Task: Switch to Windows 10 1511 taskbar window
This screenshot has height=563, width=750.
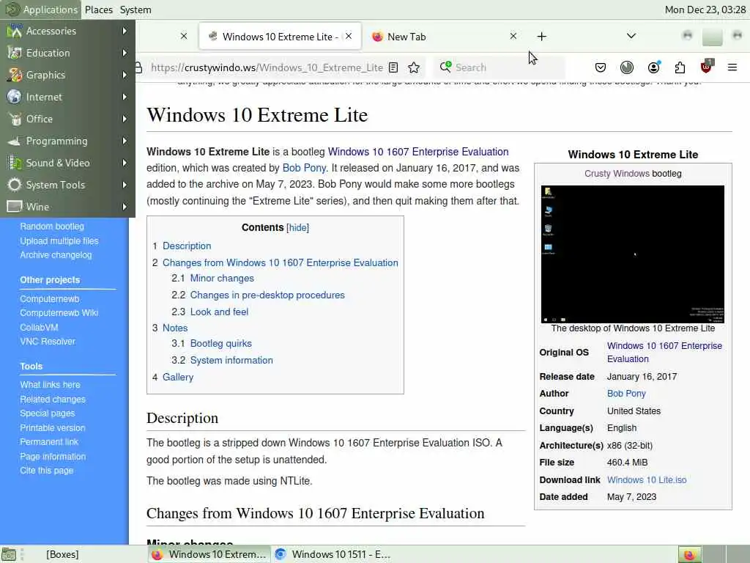Action: [x=333, y=554]
